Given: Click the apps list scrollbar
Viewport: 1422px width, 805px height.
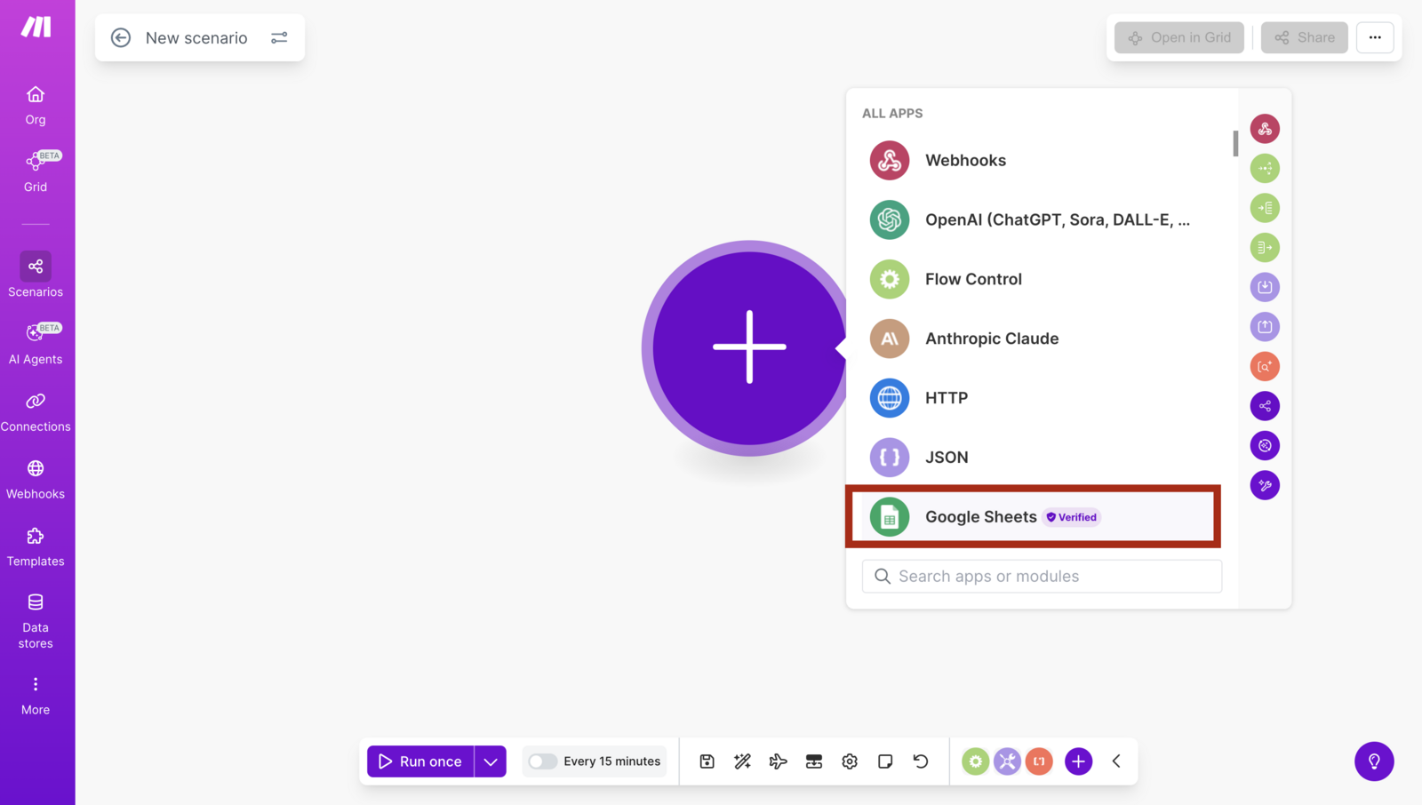Looking at the screenshot, I should (x=1235, y=143).
